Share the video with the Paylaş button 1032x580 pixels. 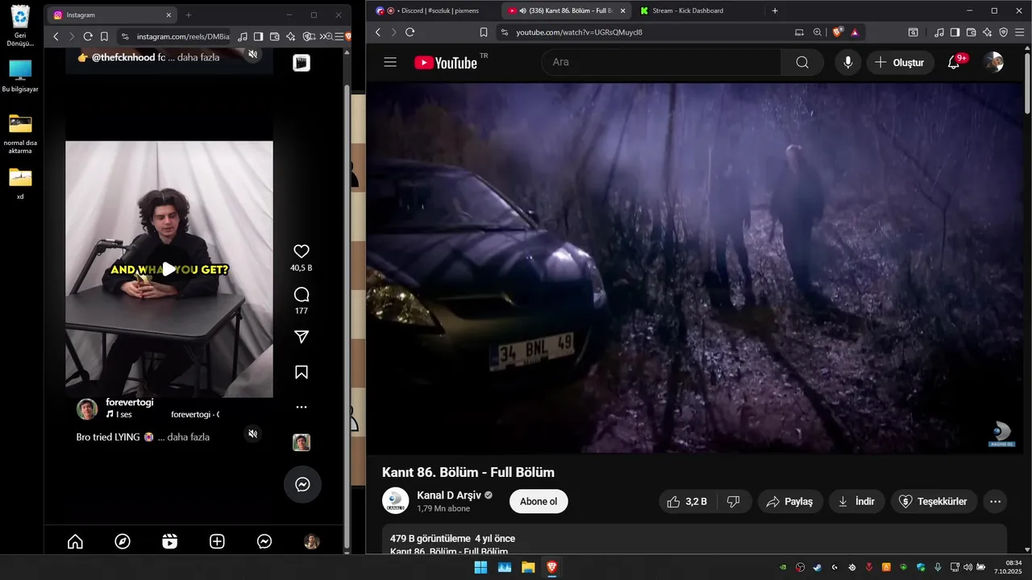(789, 502)
